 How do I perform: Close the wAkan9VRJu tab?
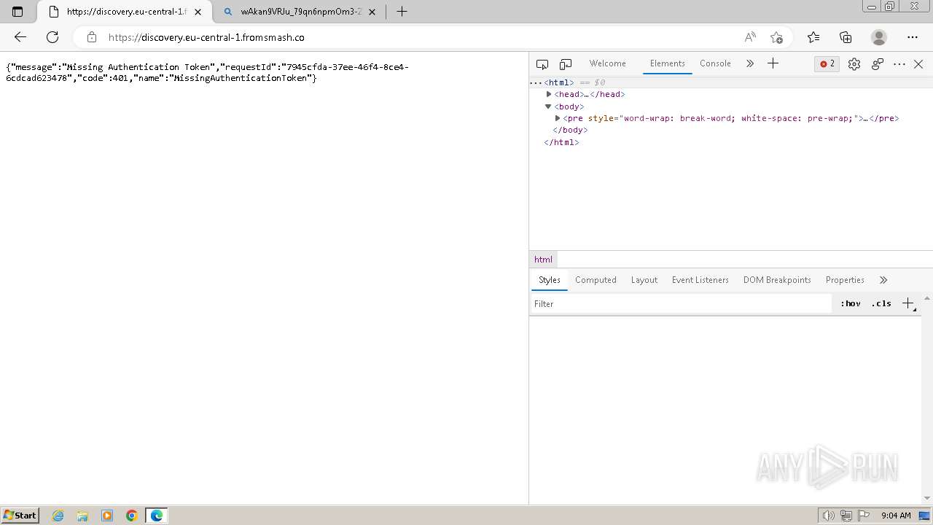click(372, 12)
